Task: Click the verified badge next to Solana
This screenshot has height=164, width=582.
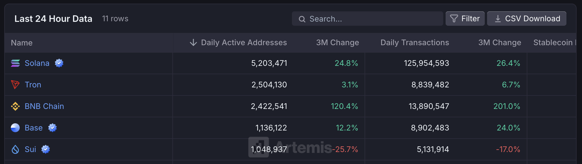Action: pos(59,63)
